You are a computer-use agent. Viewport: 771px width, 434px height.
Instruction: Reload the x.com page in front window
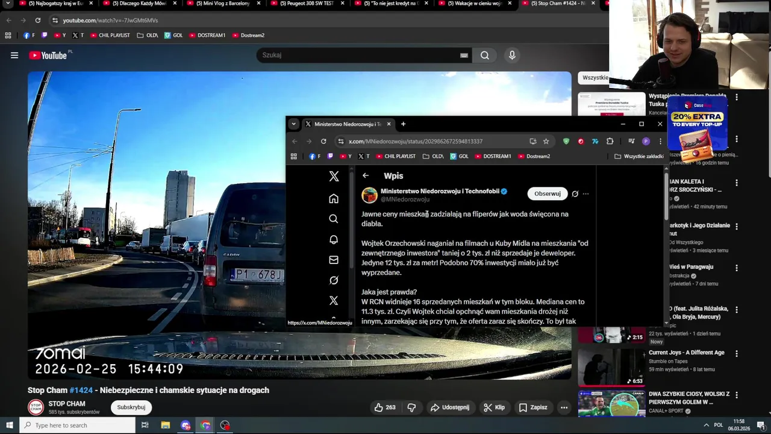[323, 141]
